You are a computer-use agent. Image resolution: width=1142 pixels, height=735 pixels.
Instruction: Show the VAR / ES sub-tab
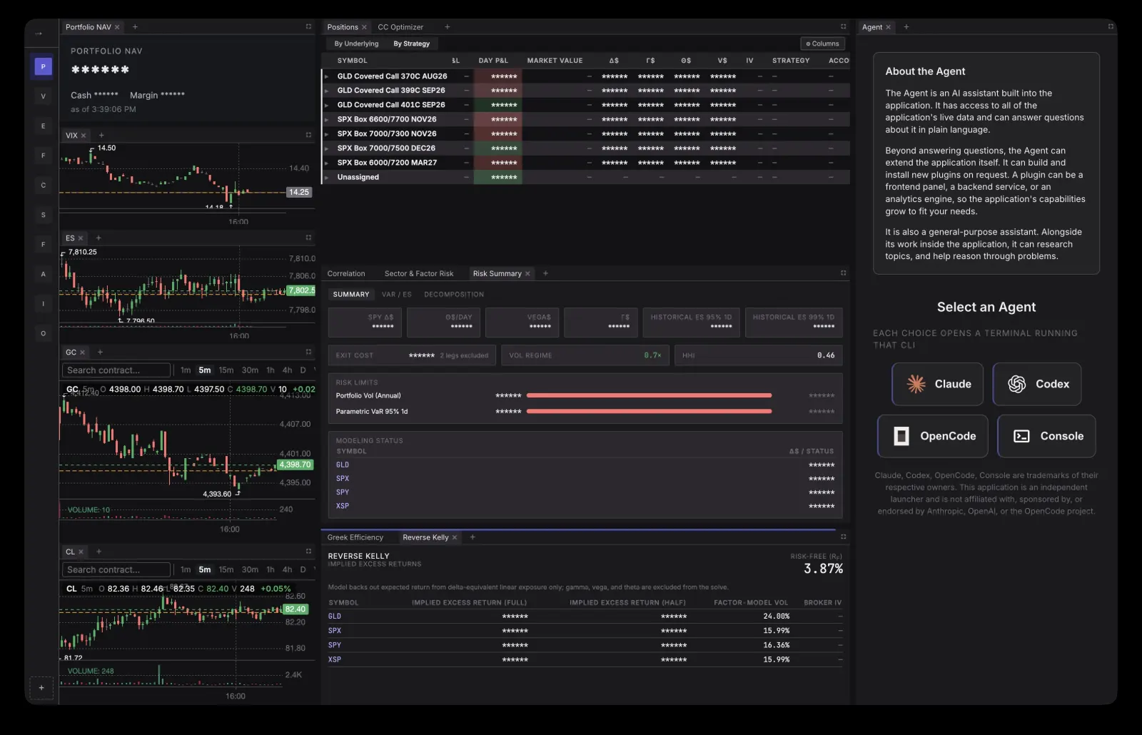point(396,294)
